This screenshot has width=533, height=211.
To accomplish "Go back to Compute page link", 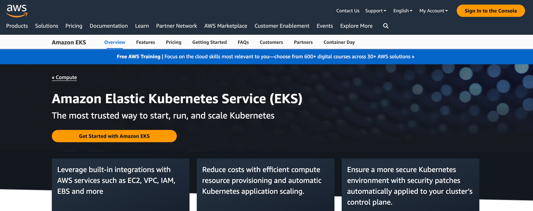I will [65, 77].
